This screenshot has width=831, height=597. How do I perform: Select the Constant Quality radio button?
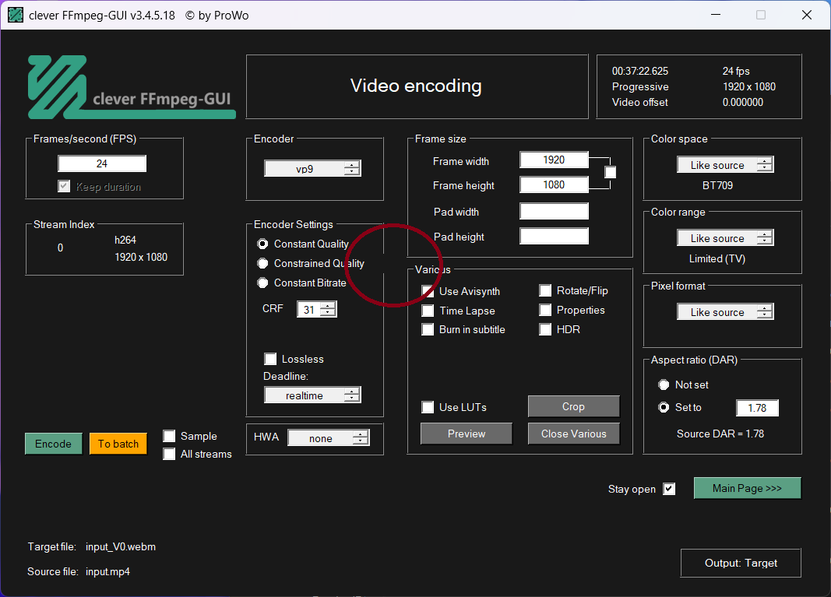[x=262, y=244]
